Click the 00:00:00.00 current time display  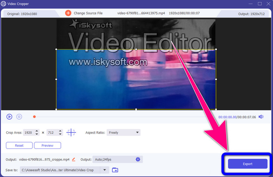[227, 117]
